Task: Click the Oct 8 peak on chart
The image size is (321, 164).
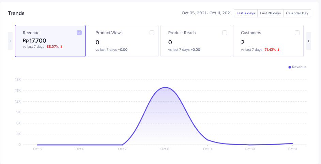Action: coord(165,88)
